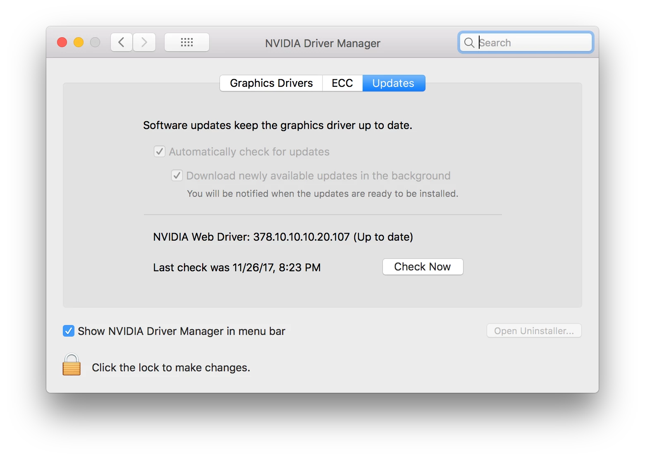Image resolution: width=645 pixels, height=459 pixels.
Task: Select the Updates tab
Action: point(394,83)
